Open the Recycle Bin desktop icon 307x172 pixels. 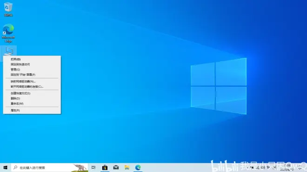tap(8, 9)
